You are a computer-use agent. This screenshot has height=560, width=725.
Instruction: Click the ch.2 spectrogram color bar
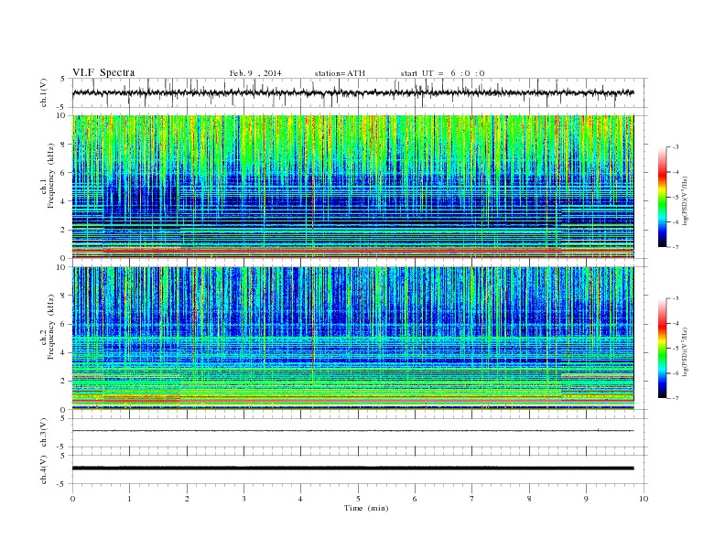663,348
